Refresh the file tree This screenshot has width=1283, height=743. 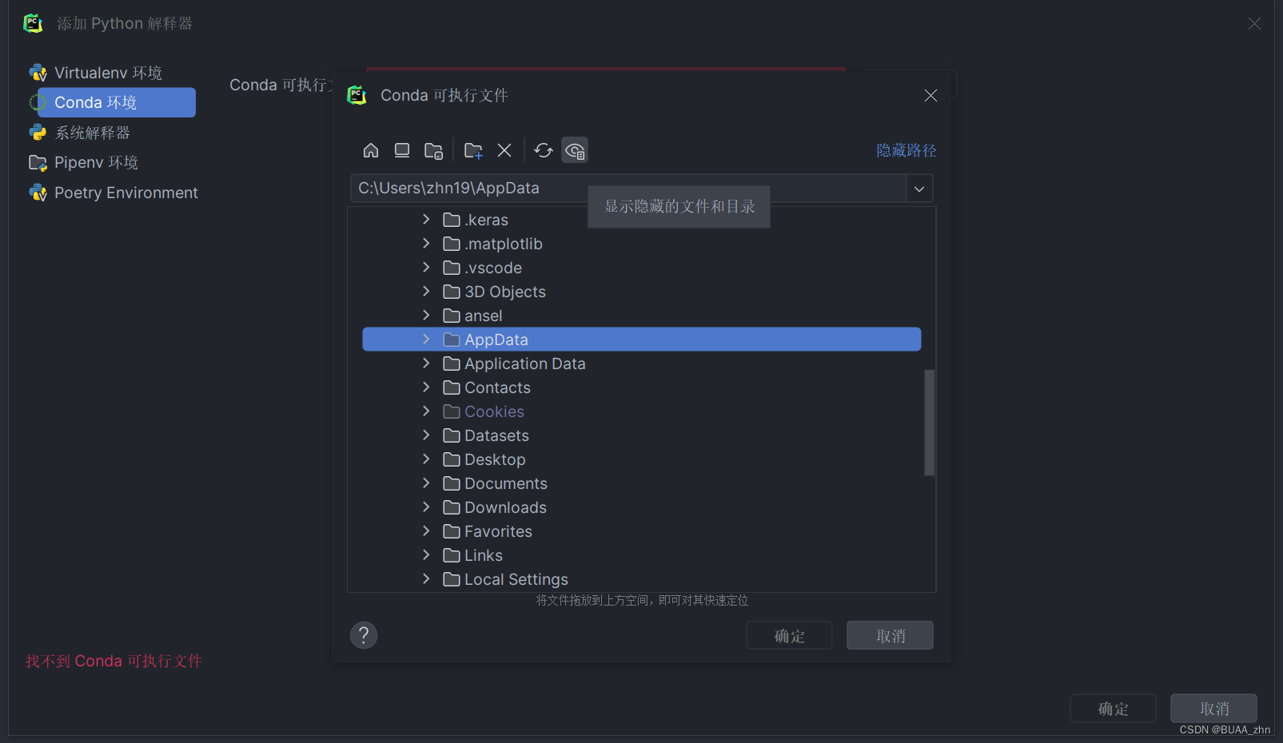coord(544,150)
